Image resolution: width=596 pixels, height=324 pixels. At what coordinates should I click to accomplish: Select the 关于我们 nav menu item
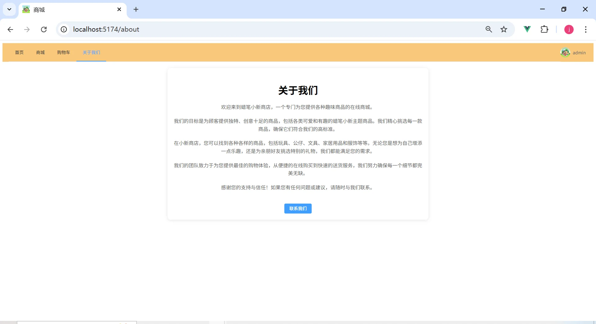point(91,52)
